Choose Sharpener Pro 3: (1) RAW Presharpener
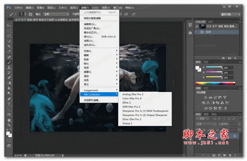The width and height of the screenshot is (247, 161). (145, 111)
